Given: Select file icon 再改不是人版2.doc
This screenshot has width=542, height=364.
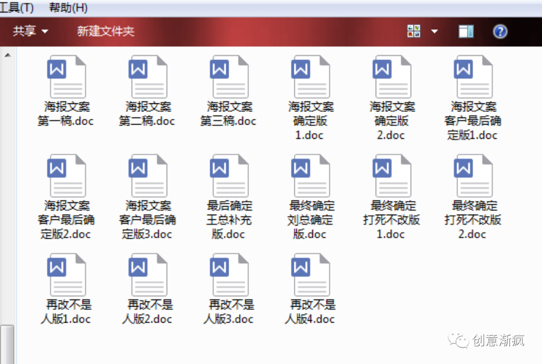Looking at the screenshot, I should (148, 275).
